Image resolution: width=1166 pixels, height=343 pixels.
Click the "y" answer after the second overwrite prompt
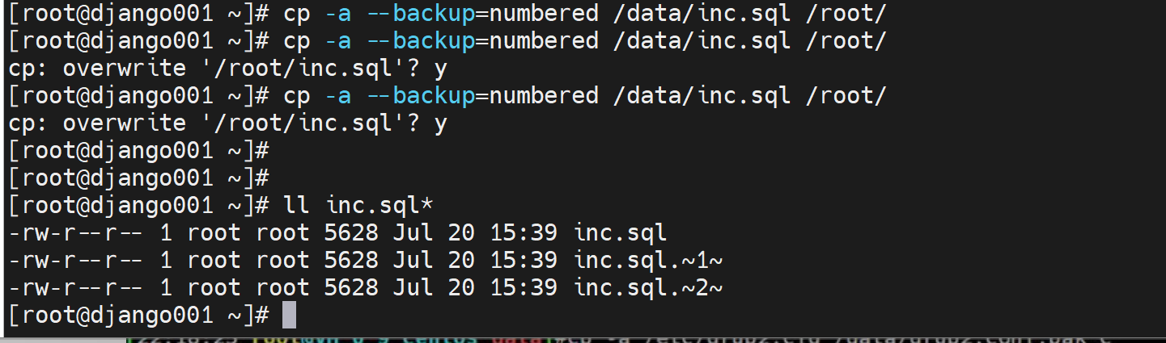tap(440, 123)
